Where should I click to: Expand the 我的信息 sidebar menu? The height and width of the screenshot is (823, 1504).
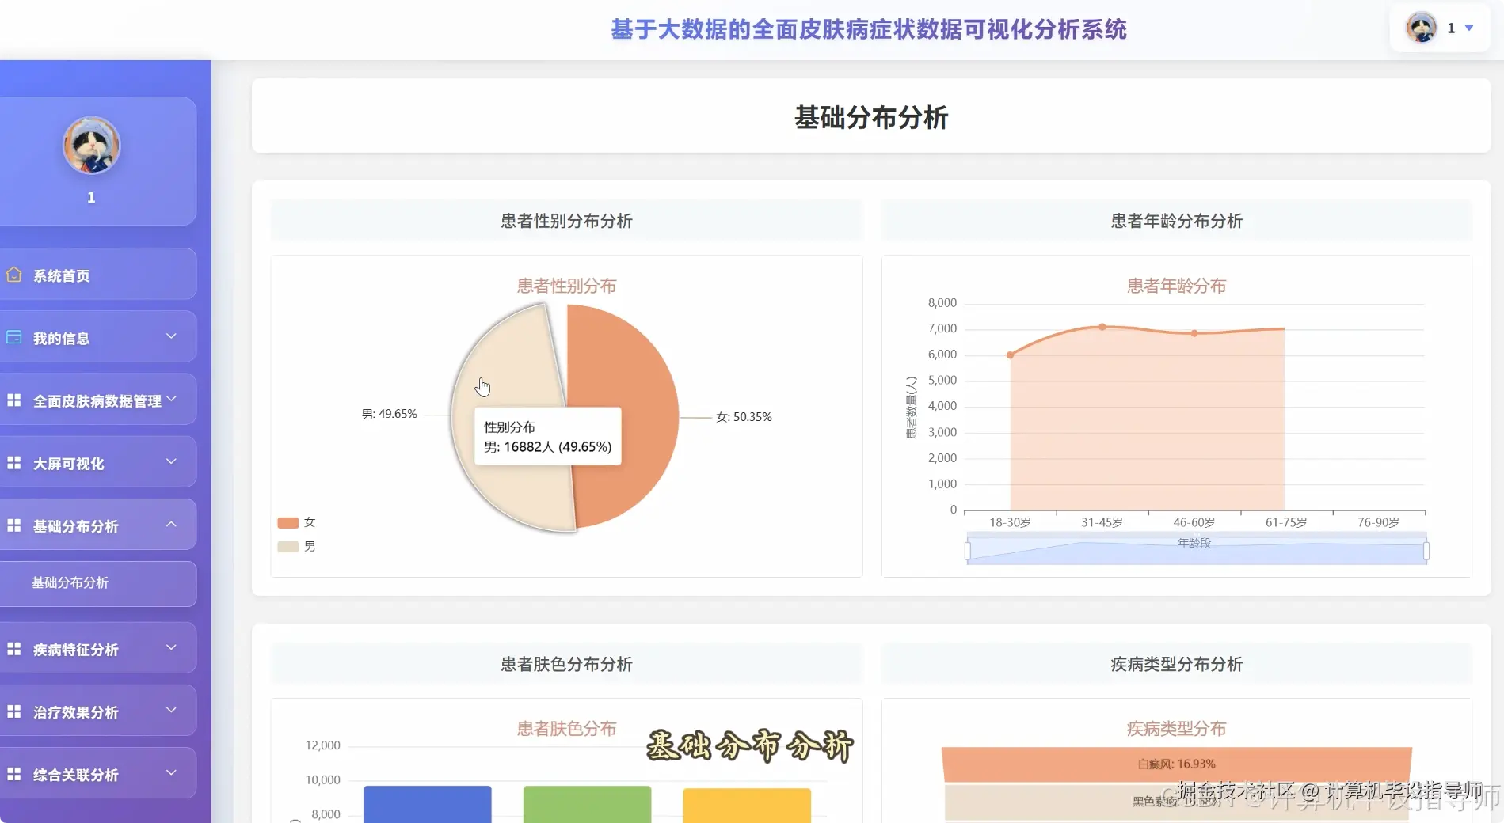170,337
